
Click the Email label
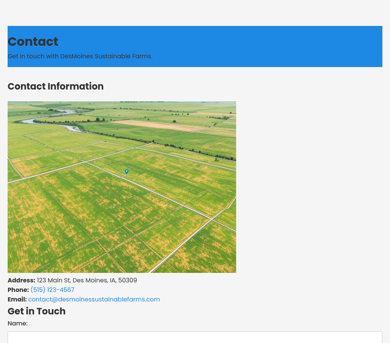[17, 300]
